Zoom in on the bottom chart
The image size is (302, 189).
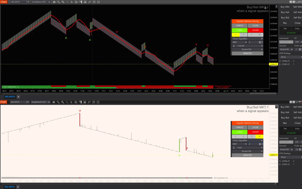[x=62, y=102]
